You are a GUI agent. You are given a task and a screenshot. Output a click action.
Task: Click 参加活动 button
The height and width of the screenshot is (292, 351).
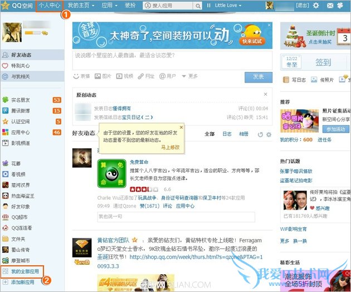point(336,129)
